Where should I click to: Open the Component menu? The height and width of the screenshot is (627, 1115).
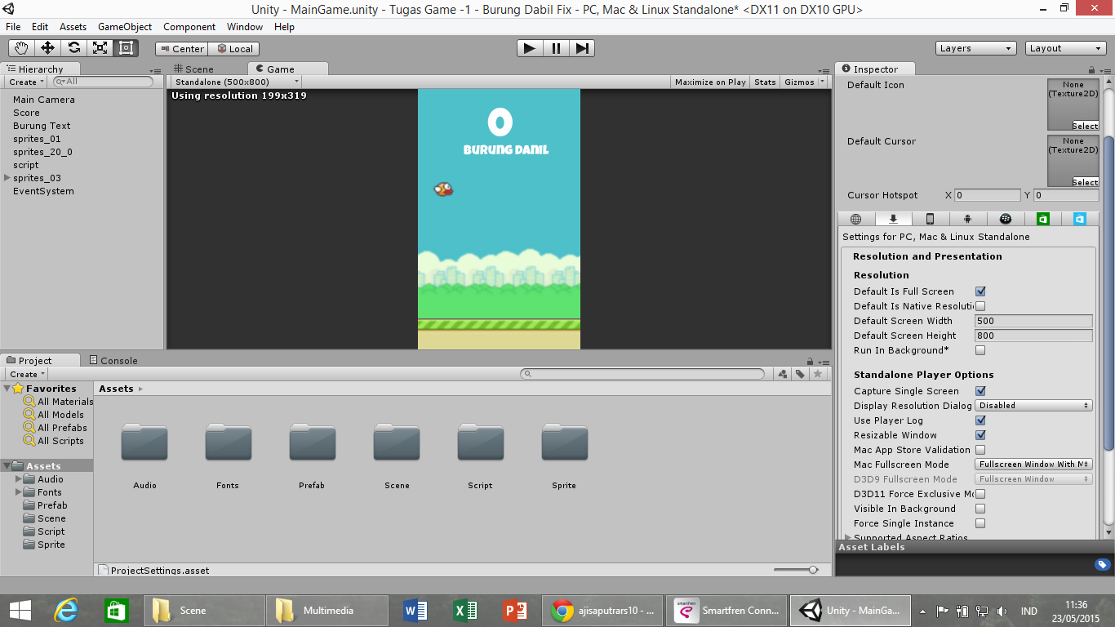(189, 27)
